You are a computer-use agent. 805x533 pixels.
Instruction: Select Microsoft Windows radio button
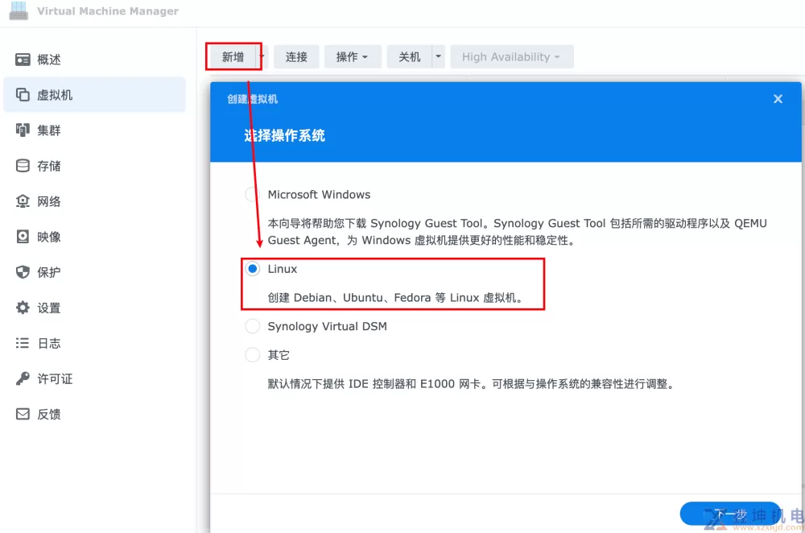pyautogui.click(x=252, y=195)
